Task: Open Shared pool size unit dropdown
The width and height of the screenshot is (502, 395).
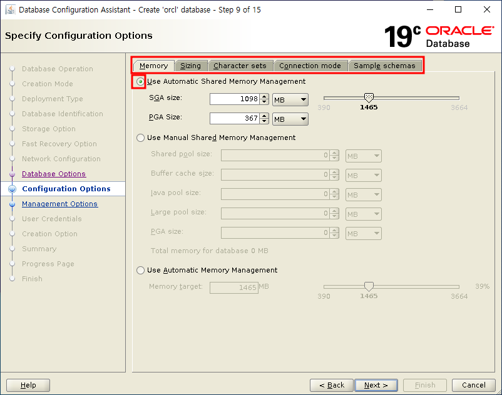Action: click(364, 156)
